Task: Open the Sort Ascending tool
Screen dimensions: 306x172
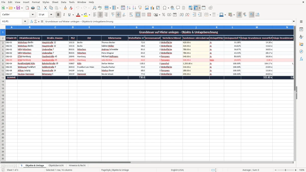Action: coord(129,8)
